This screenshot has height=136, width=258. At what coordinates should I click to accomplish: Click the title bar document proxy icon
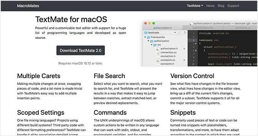[190, 23]
